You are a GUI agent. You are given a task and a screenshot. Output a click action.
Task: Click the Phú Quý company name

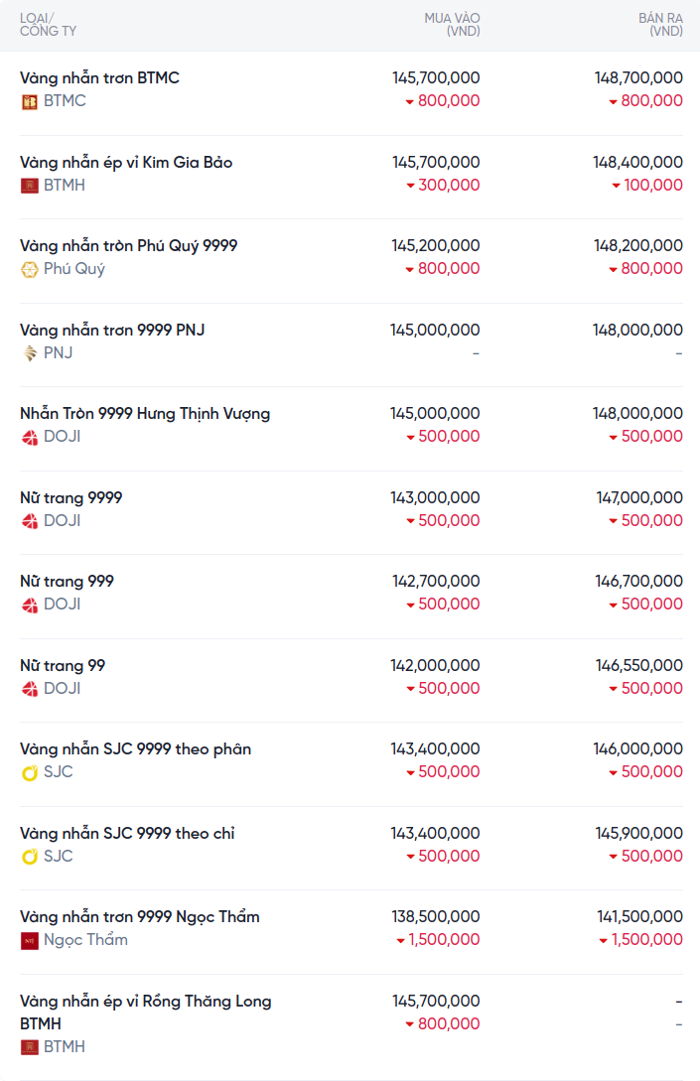74,269
